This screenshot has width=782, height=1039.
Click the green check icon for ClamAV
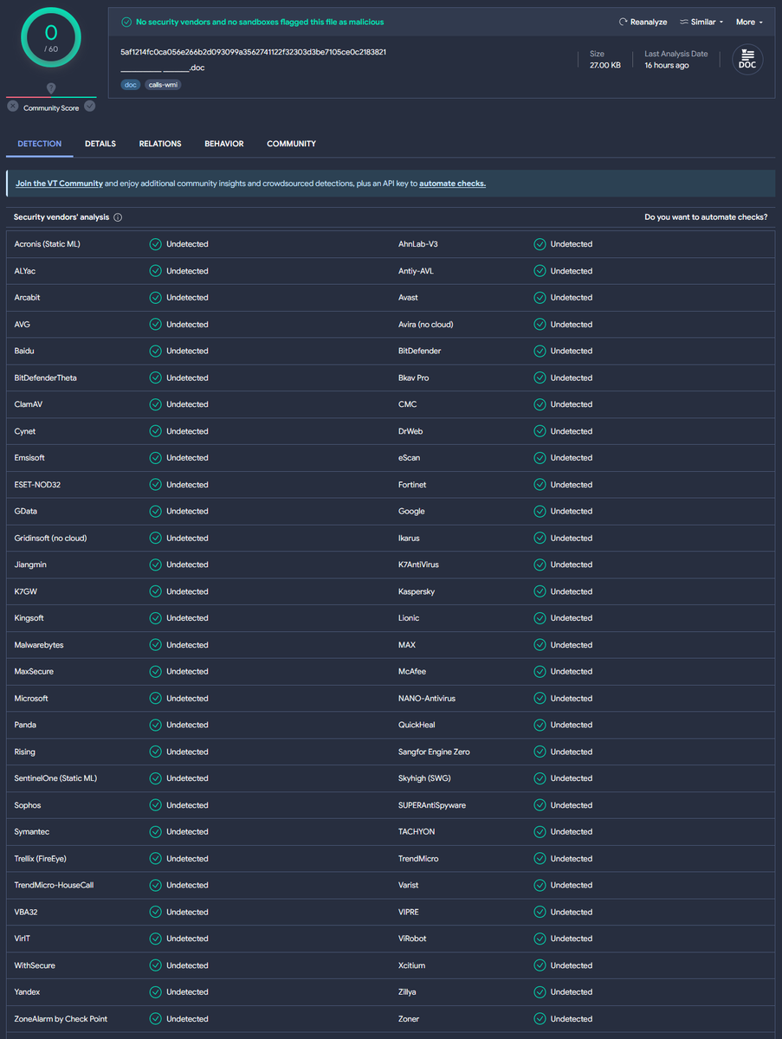click(x=156, y=404)
